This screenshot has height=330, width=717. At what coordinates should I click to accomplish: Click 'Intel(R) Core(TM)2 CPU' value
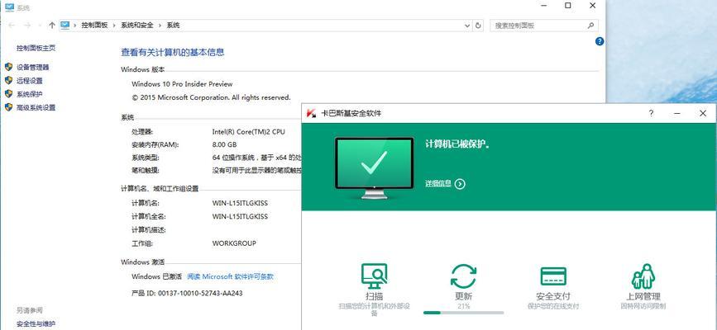[x=248, y=131]
